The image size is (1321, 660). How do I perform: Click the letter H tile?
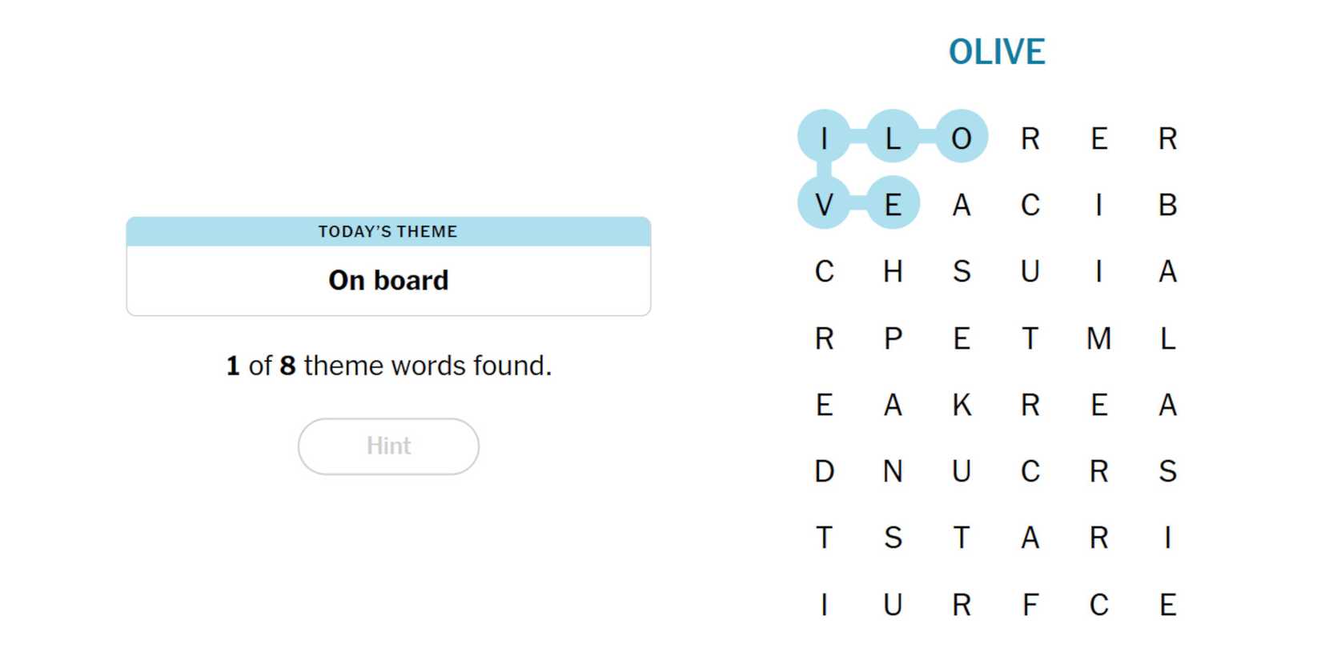point(893,271)
